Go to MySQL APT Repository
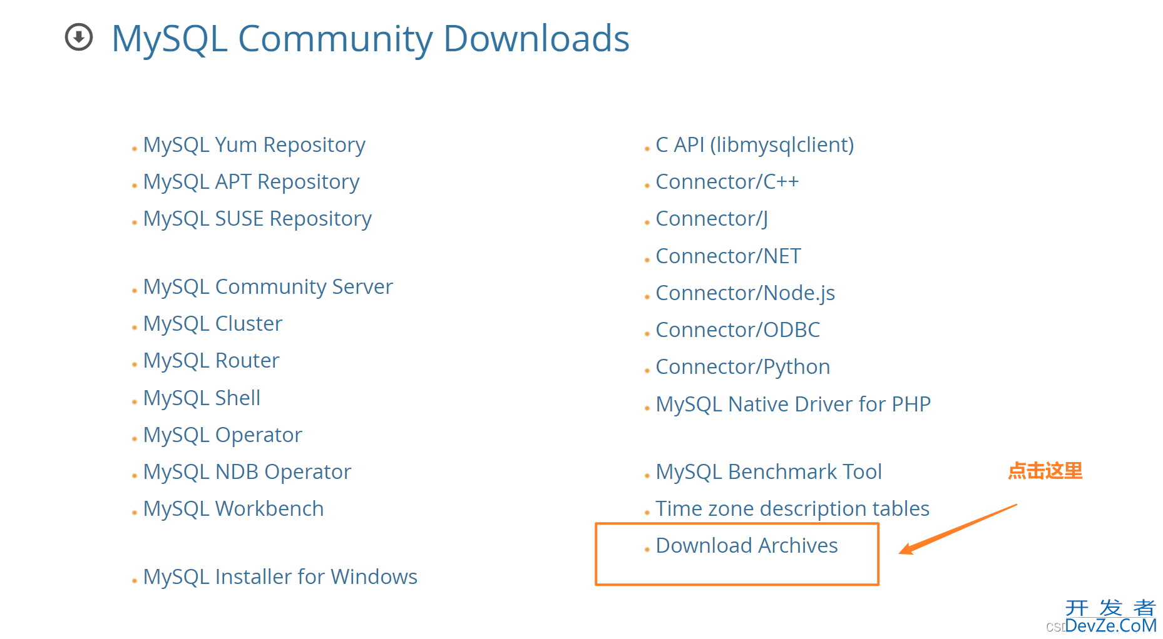Image resolution: width=1163 pixels, height=639 pixels. [251, 182]
